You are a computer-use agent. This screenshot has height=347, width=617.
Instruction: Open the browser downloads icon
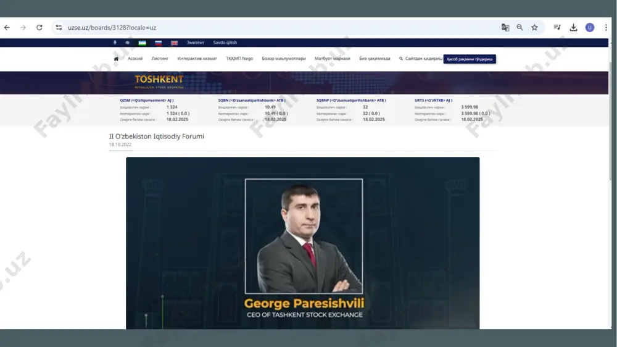click(573, 28)
